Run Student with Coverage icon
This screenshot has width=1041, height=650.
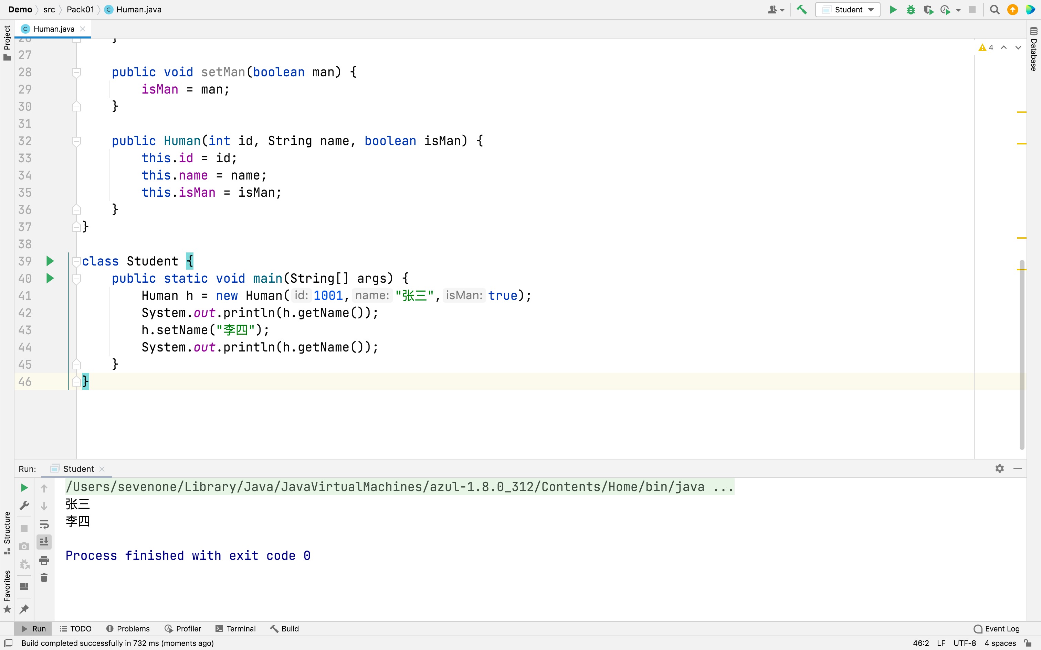click(928, 10)
